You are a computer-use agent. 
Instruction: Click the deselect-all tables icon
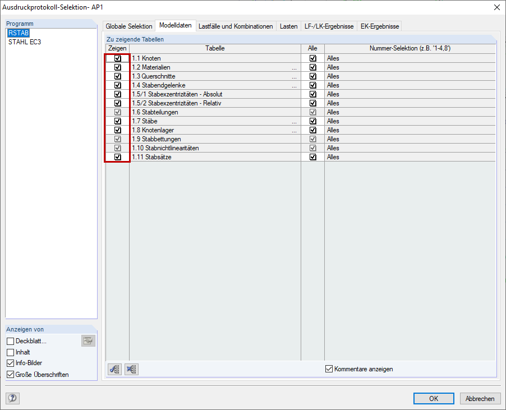tap(131, 369)
